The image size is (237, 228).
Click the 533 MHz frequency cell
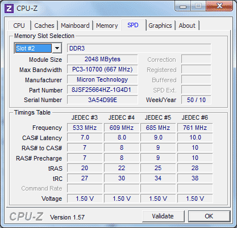tap(85, 128)
